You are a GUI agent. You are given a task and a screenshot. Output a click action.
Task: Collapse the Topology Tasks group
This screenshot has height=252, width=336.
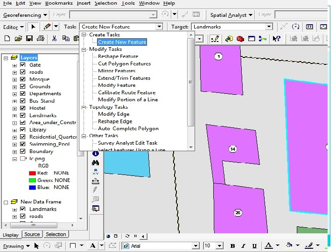click(84, 107)
